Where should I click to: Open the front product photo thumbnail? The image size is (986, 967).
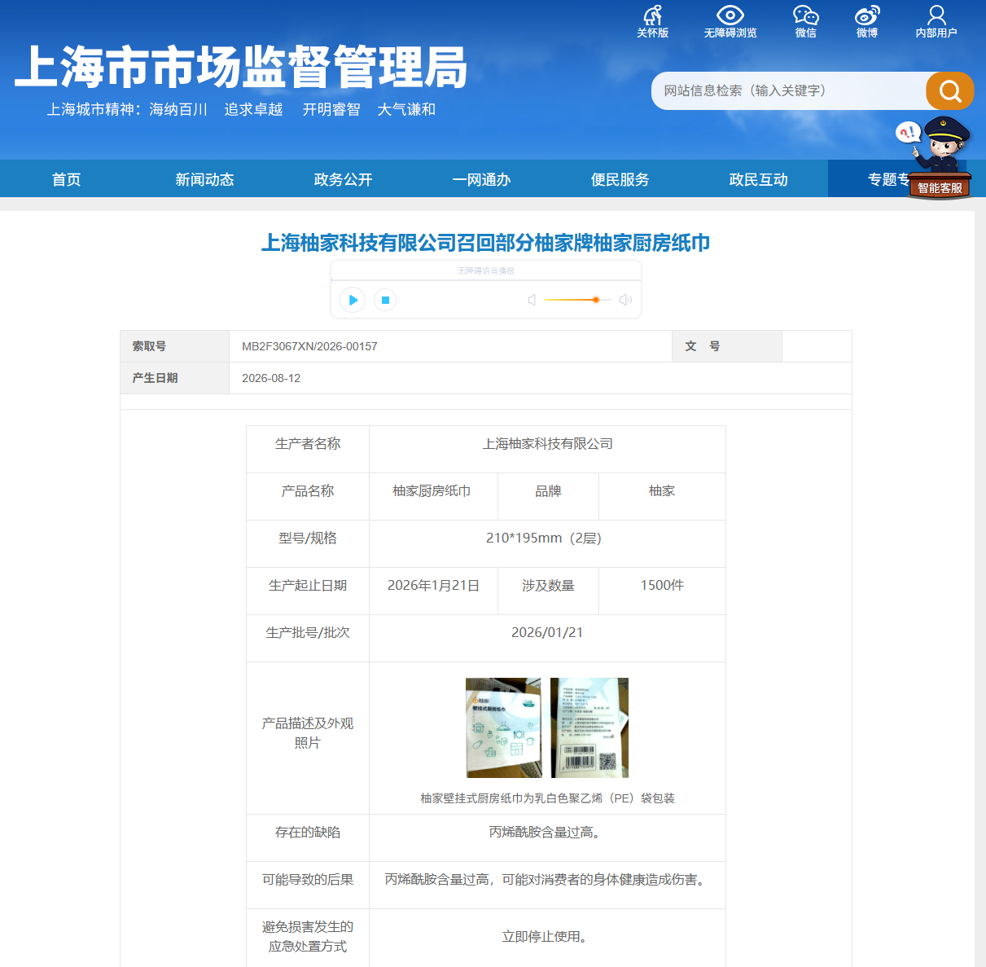(x=503, y=727)
